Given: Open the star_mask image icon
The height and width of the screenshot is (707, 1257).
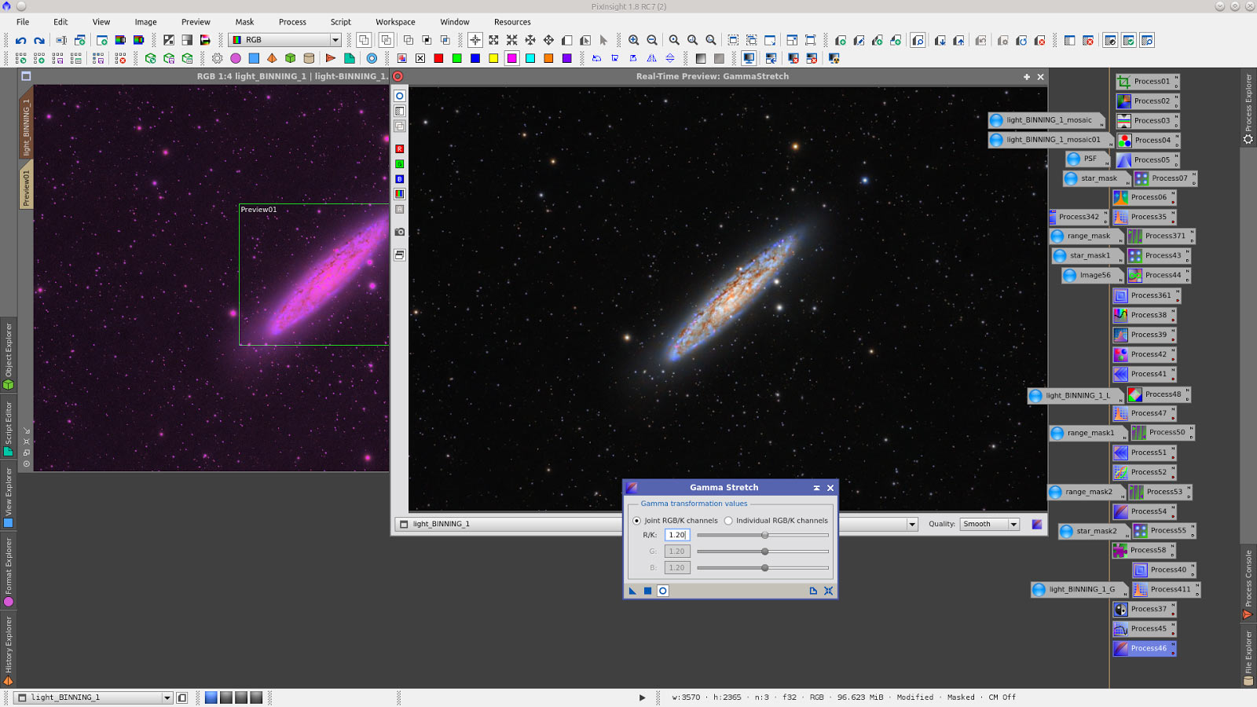Looking at the screenshot, I should pyautogui.click(x=1090, y=178).
